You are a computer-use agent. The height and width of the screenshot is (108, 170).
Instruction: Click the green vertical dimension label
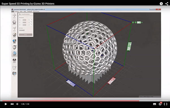pos(129,46)
